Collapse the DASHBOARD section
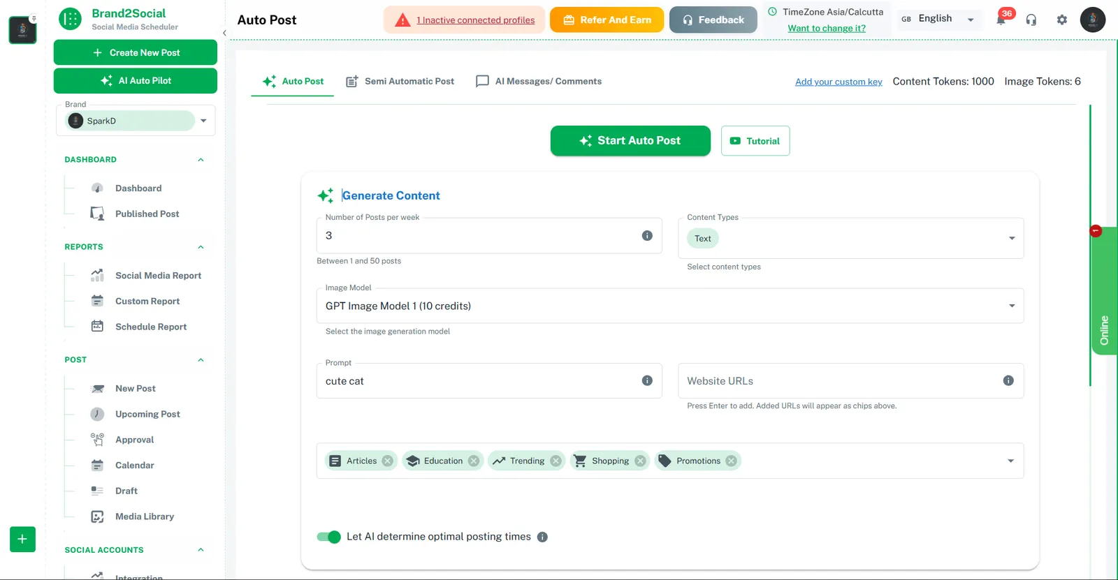This screenshot has height=580, width=1118. [x=201, y=160]
